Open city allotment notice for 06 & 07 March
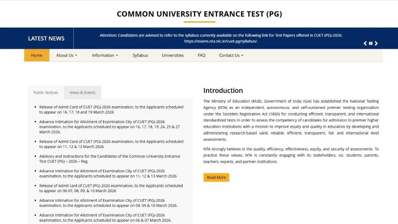 (x=105, y=218)
